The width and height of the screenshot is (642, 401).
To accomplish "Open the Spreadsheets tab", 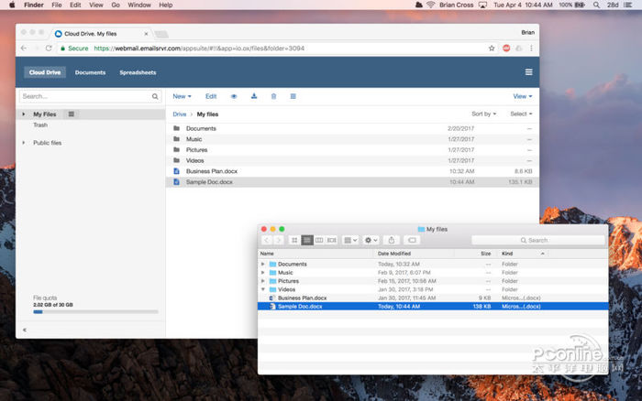I will [137, 72].
